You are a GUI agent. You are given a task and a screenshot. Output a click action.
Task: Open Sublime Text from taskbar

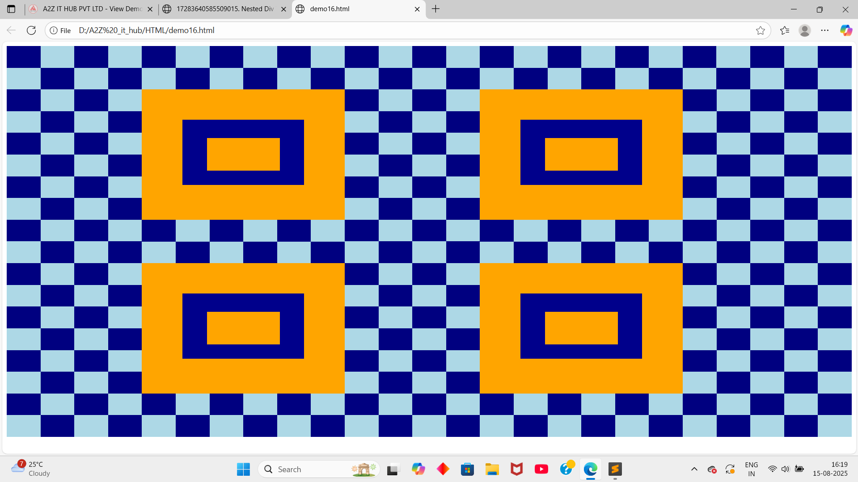click(615, 469)
